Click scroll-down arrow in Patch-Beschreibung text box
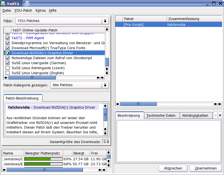The height and width of the screenshot is (175, 224). (x=105, y=133)
